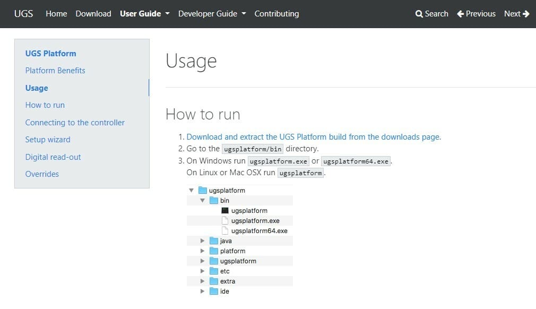Open Digital read-out sidebar link
This screenshot has height=309, width=536.
pos(53,157)
